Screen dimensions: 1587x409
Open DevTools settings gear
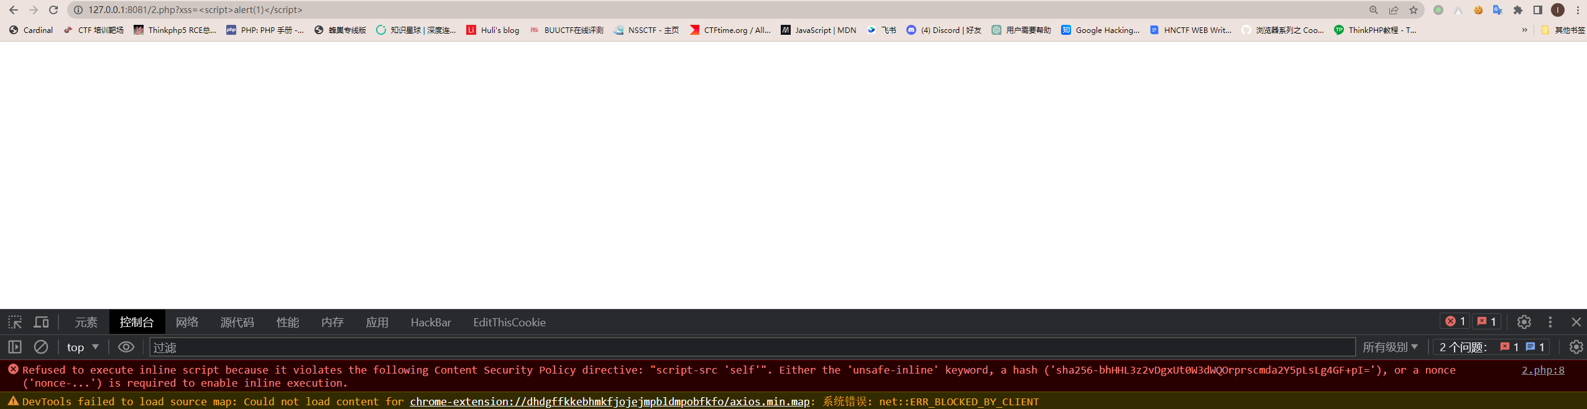pyautogui.click(x=1524, y=322)
